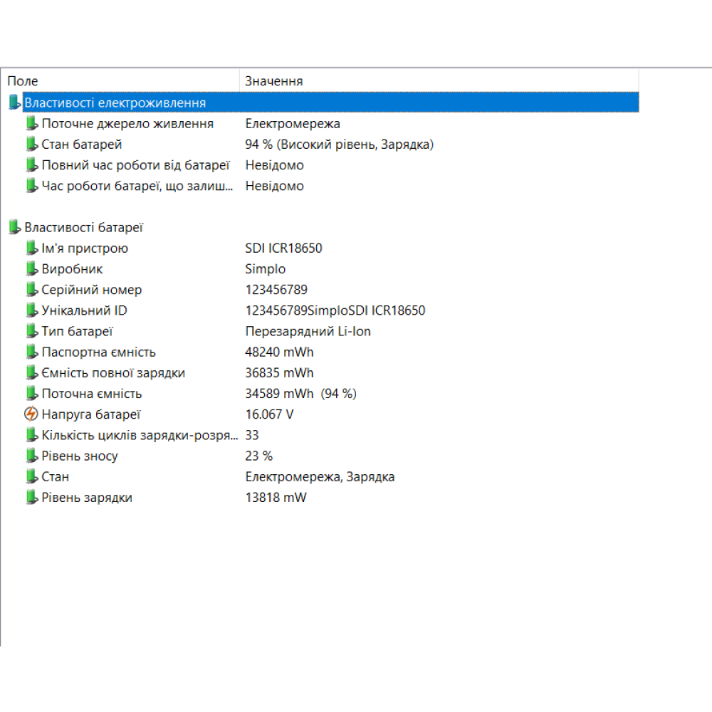Select the Властивості електроживлення row

pos(115,103)
